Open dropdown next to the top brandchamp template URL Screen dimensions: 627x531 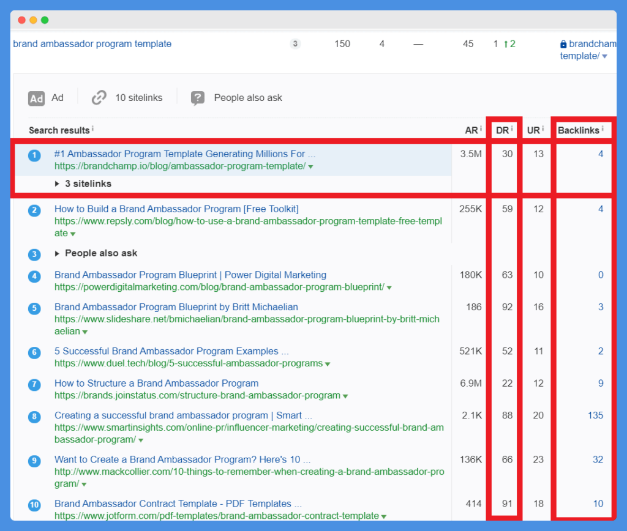[x=604, y=56]
